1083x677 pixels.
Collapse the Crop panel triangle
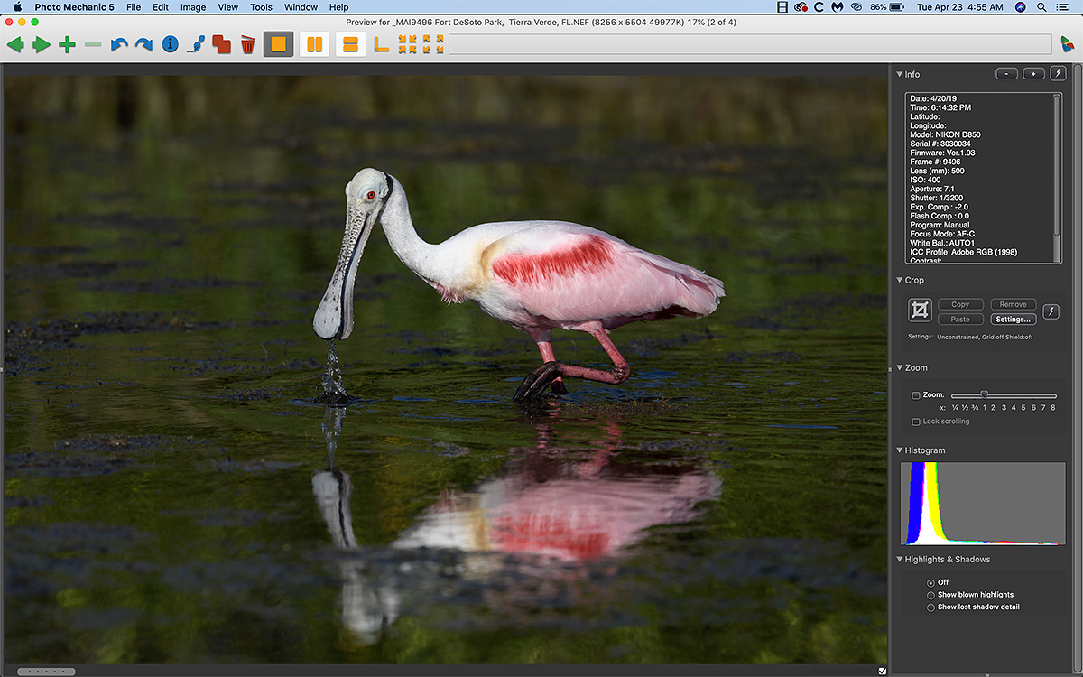pos(899,280)
